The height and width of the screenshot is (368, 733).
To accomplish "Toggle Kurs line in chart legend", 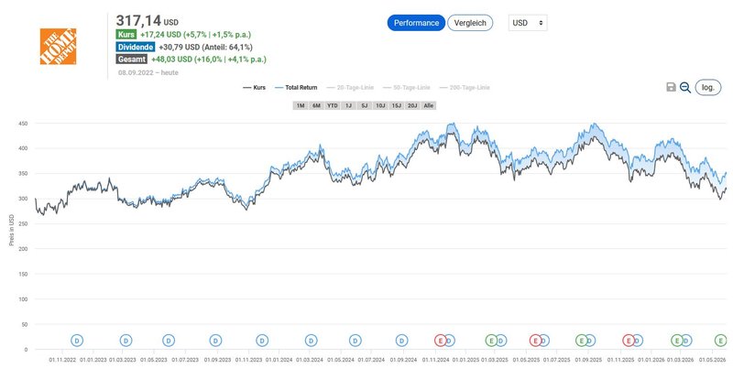I will point(255,87).
